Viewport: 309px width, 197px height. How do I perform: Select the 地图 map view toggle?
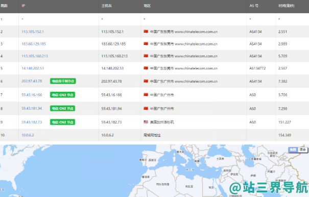293,150
